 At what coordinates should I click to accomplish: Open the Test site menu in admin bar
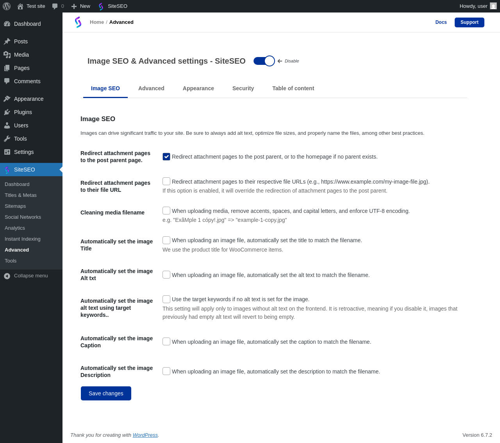pos(31,6)
